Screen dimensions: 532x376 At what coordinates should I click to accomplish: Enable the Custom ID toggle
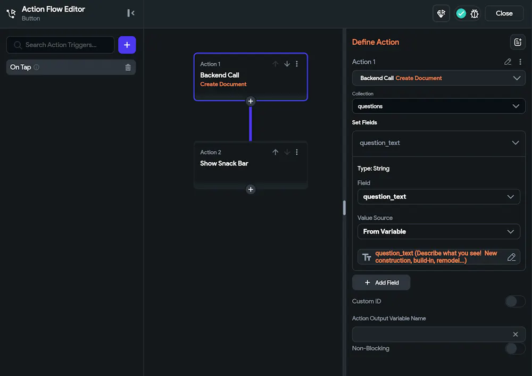515,301
